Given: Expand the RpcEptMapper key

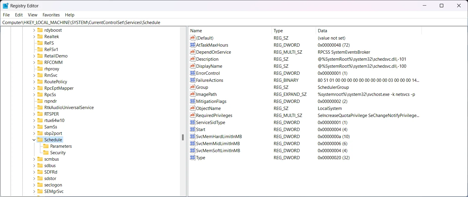Looking at the screenshot, I should tap(34, 88).
